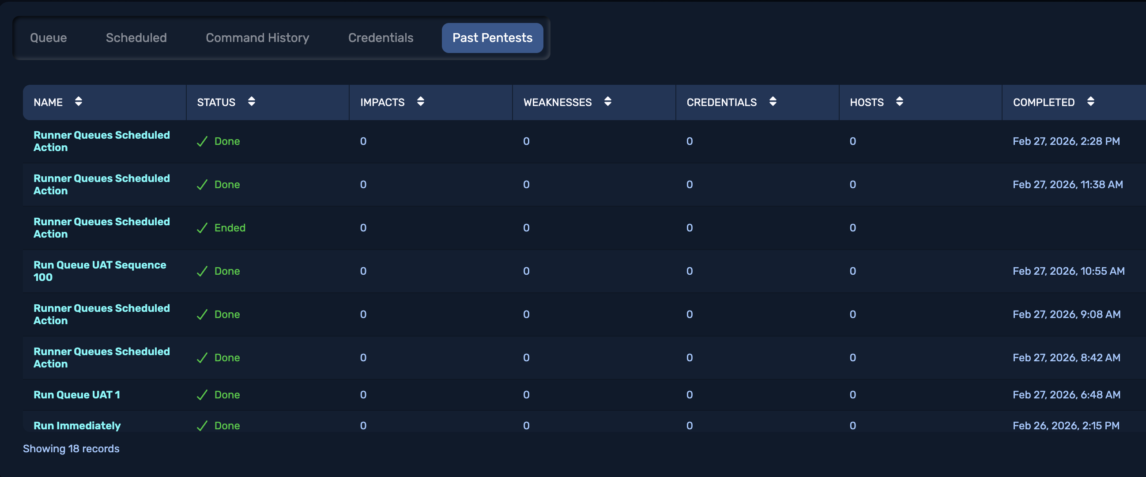This screenshot has height=477, width=1146.
Task: Sort the table by the STATUS column
Action: (251, 102)
